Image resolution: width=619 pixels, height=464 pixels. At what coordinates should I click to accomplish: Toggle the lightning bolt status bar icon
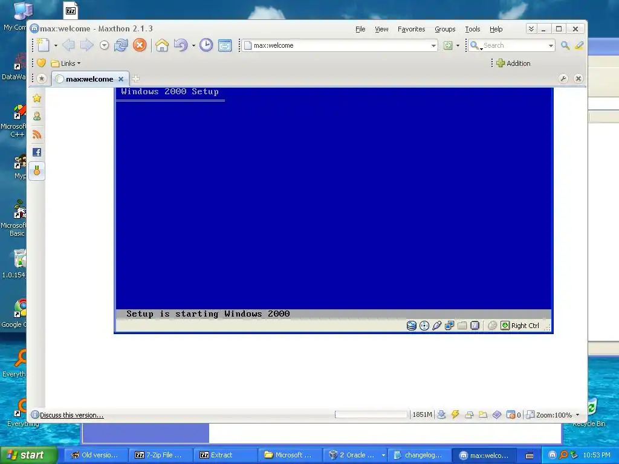click(455, 414)
